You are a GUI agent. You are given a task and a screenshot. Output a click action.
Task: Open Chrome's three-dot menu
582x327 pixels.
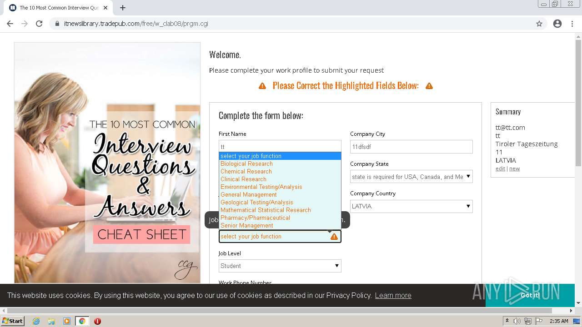572,24
